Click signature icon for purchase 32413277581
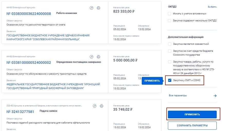 (94, 106)
